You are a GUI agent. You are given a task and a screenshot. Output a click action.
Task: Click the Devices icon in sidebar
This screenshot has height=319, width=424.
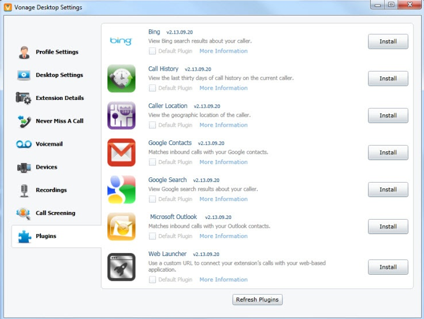coord(24,167)
